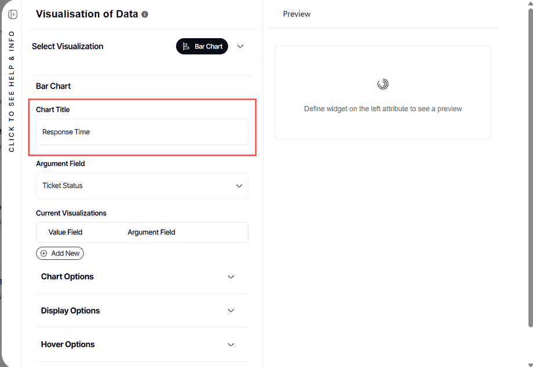Click the Current Visualizations label
This screenshot has height=367, width=533.
71,213
